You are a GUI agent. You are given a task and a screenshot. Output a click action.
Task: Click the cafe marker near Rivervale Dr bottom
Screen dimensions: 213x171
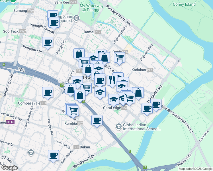pos(53,156)
